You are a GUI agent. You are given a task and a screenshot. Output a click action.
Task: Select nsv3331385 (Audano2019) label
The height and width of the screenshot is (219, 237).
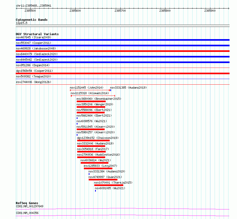(128, 88)
